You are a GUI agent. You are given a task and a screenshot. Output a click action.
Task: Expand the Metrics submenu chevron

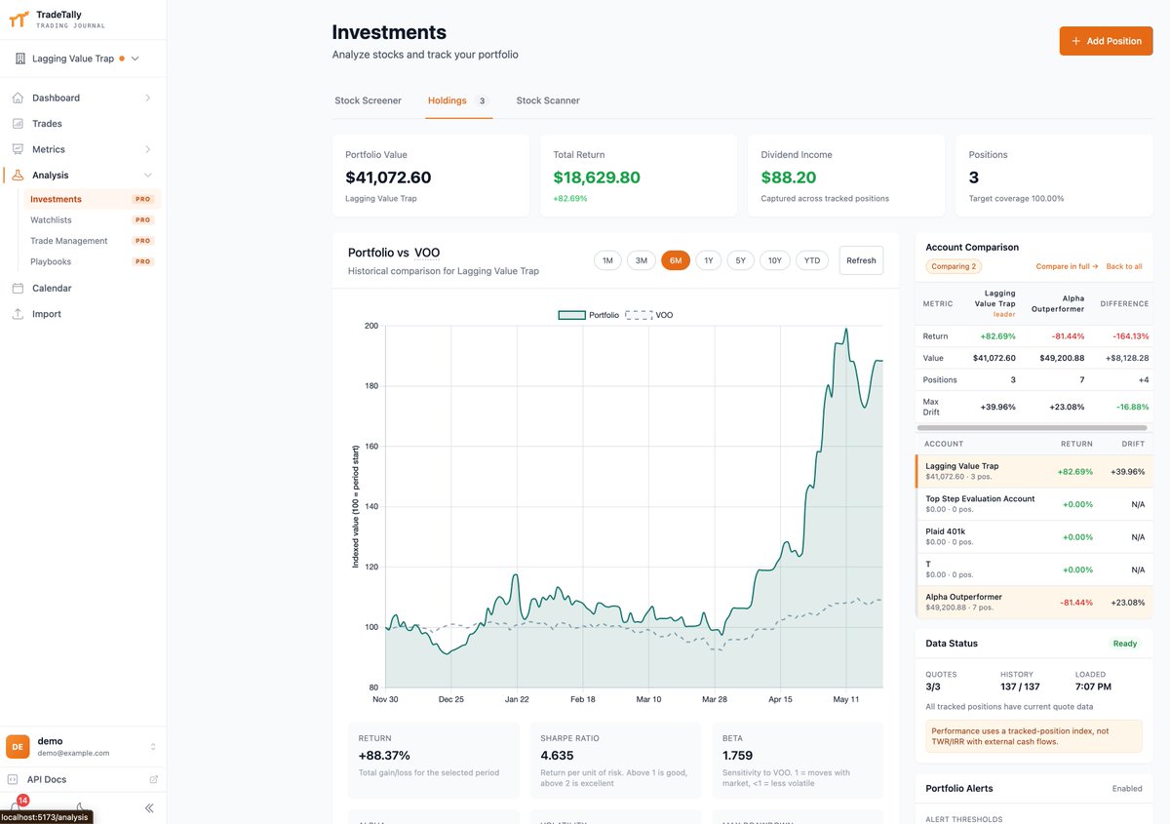pos(148,149)
